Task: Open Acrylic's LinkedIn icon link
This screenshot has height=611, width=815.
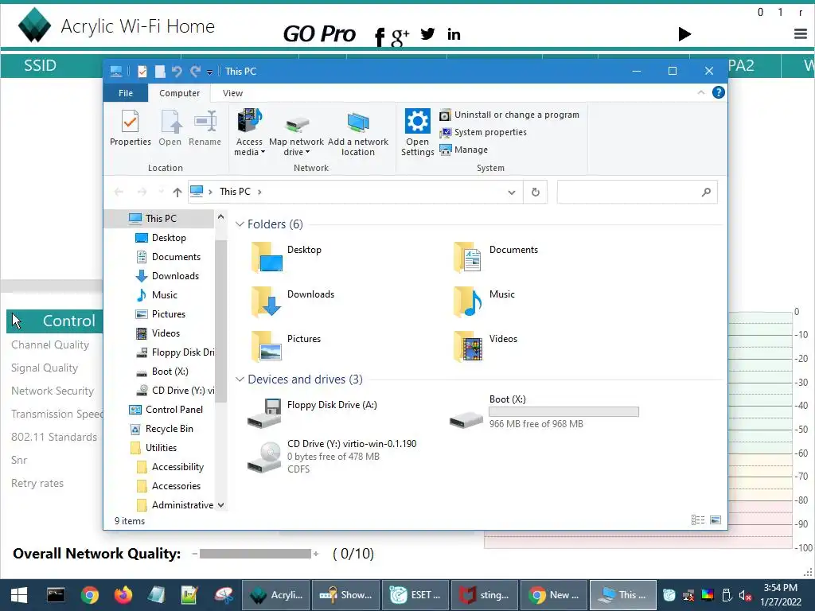Action: [x=454, y=34]
